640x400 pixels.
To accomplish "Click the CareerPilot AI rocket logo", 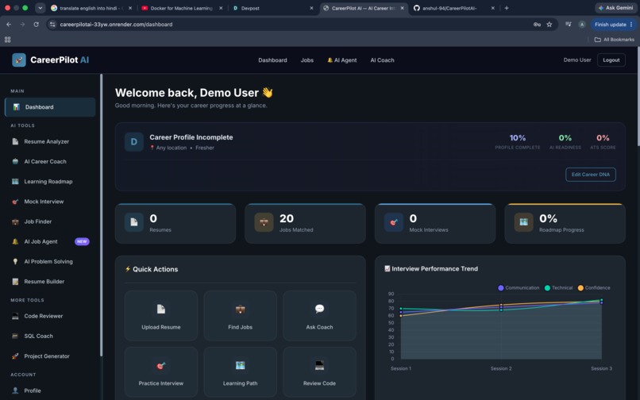I will click(x=19, y=60).
